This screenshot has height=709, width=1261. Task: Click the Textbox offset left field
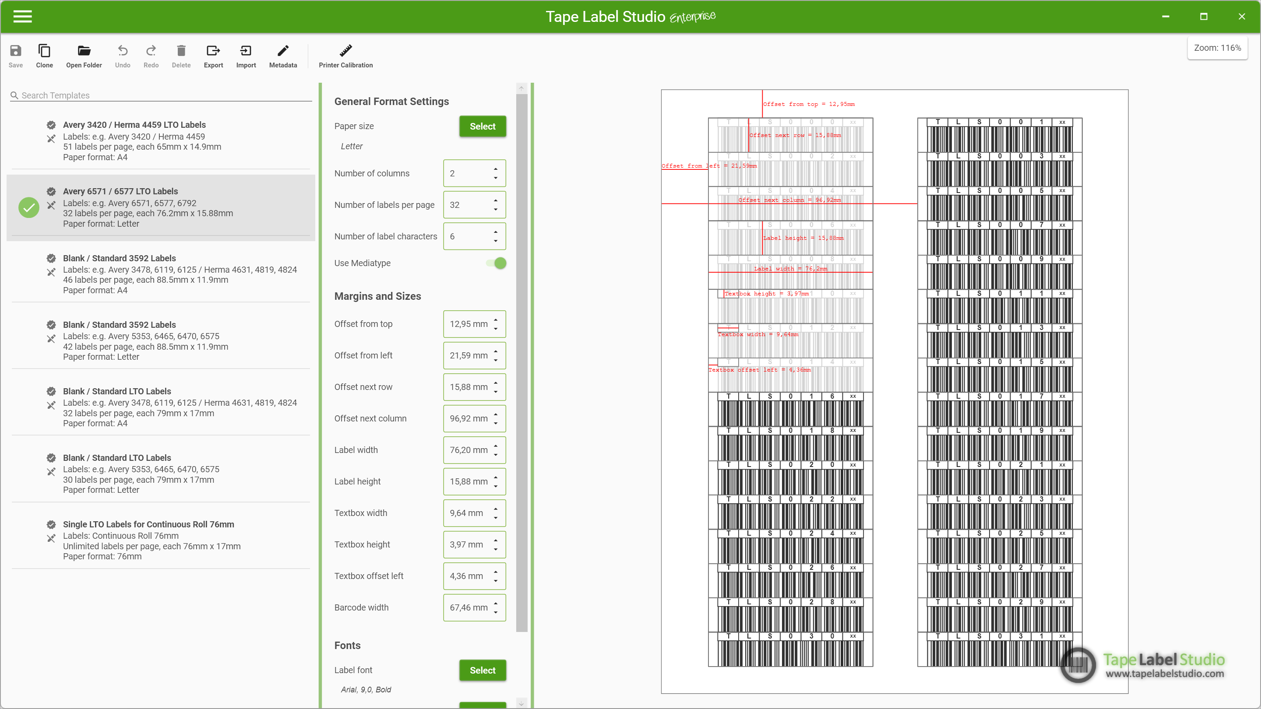(474, 576)
